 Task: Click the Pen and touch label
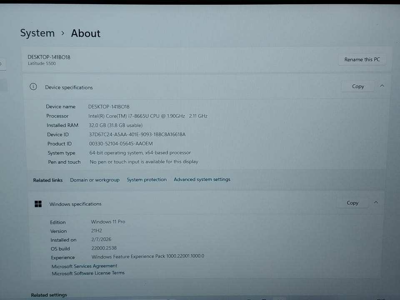coord(64,162)
